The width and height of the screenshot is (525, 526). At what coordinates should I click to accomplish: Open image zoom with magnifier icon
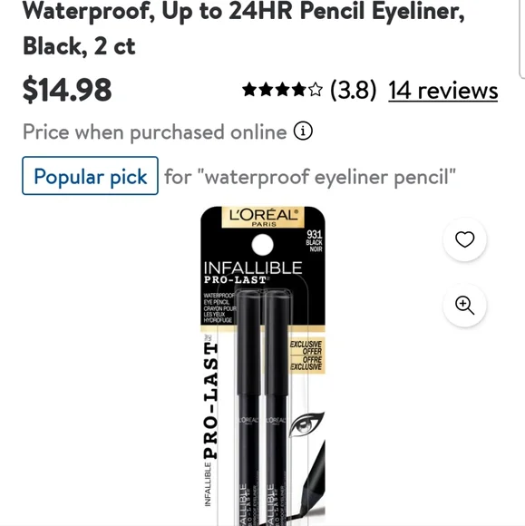[464, 306]
